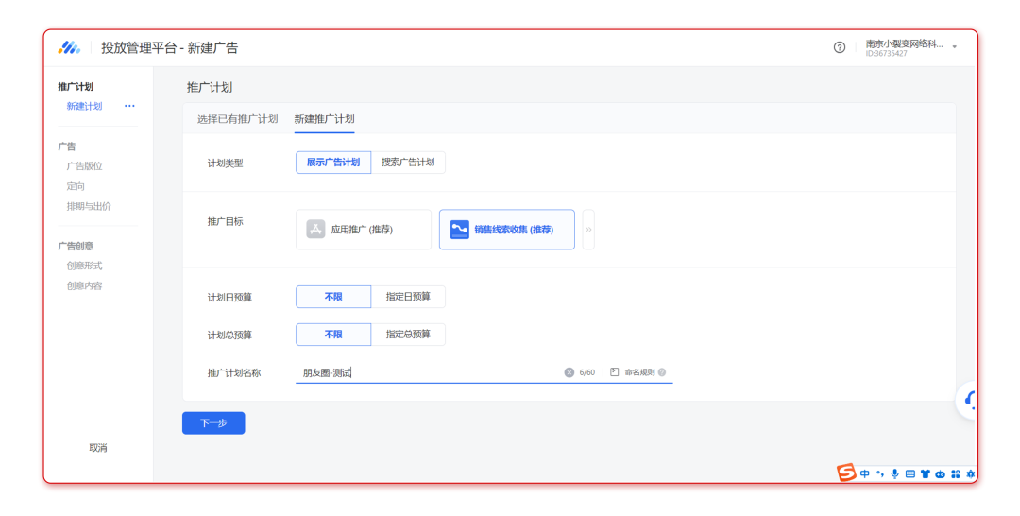Image resolution: width=1020 pixels, height=516 pixels.
Task: Choose 指定总预算 for total budget
Action: [x=408, y=335]
